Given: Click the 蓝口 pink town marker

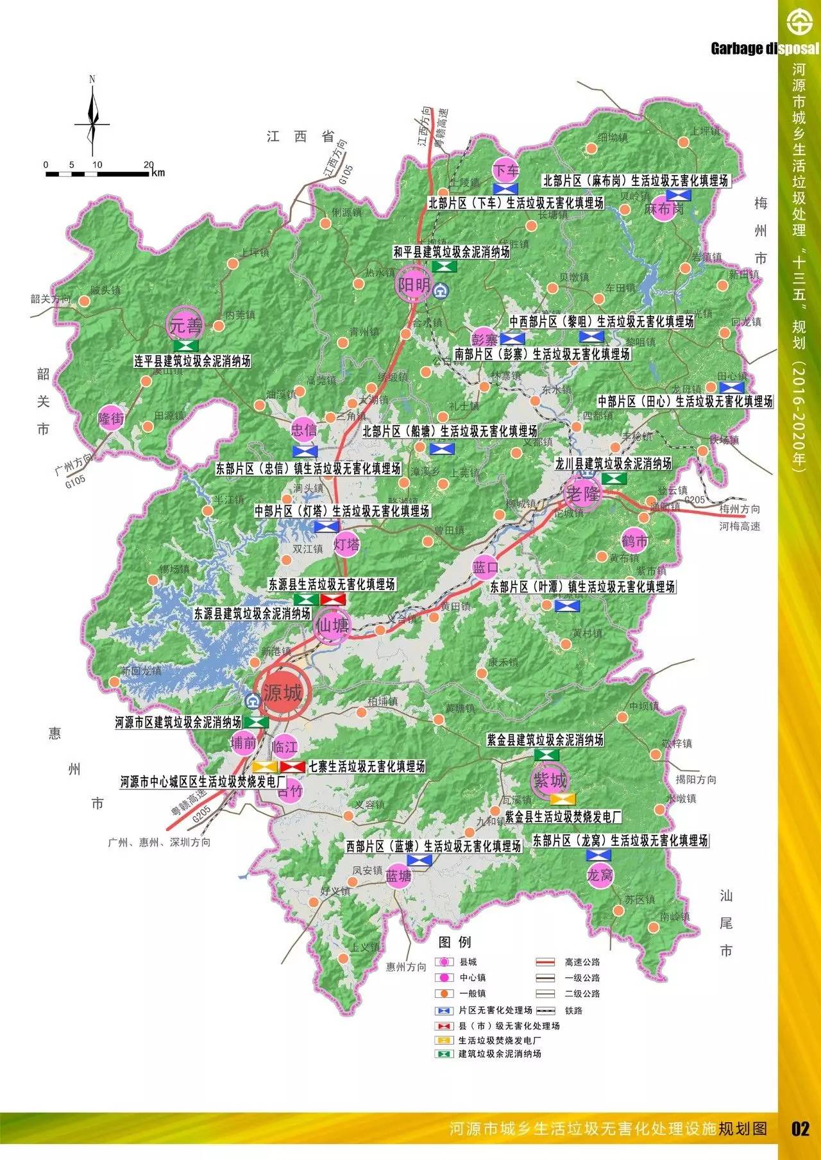Looking at the screenshot, I should coord(486,567).
